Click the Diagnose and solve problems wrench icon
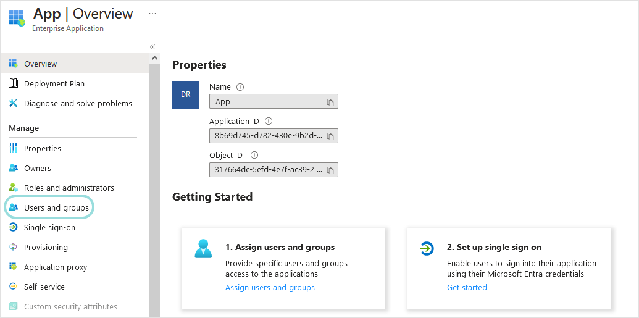Image resolution: width=639 pixels, height=318 pixels. click(13, 103)
